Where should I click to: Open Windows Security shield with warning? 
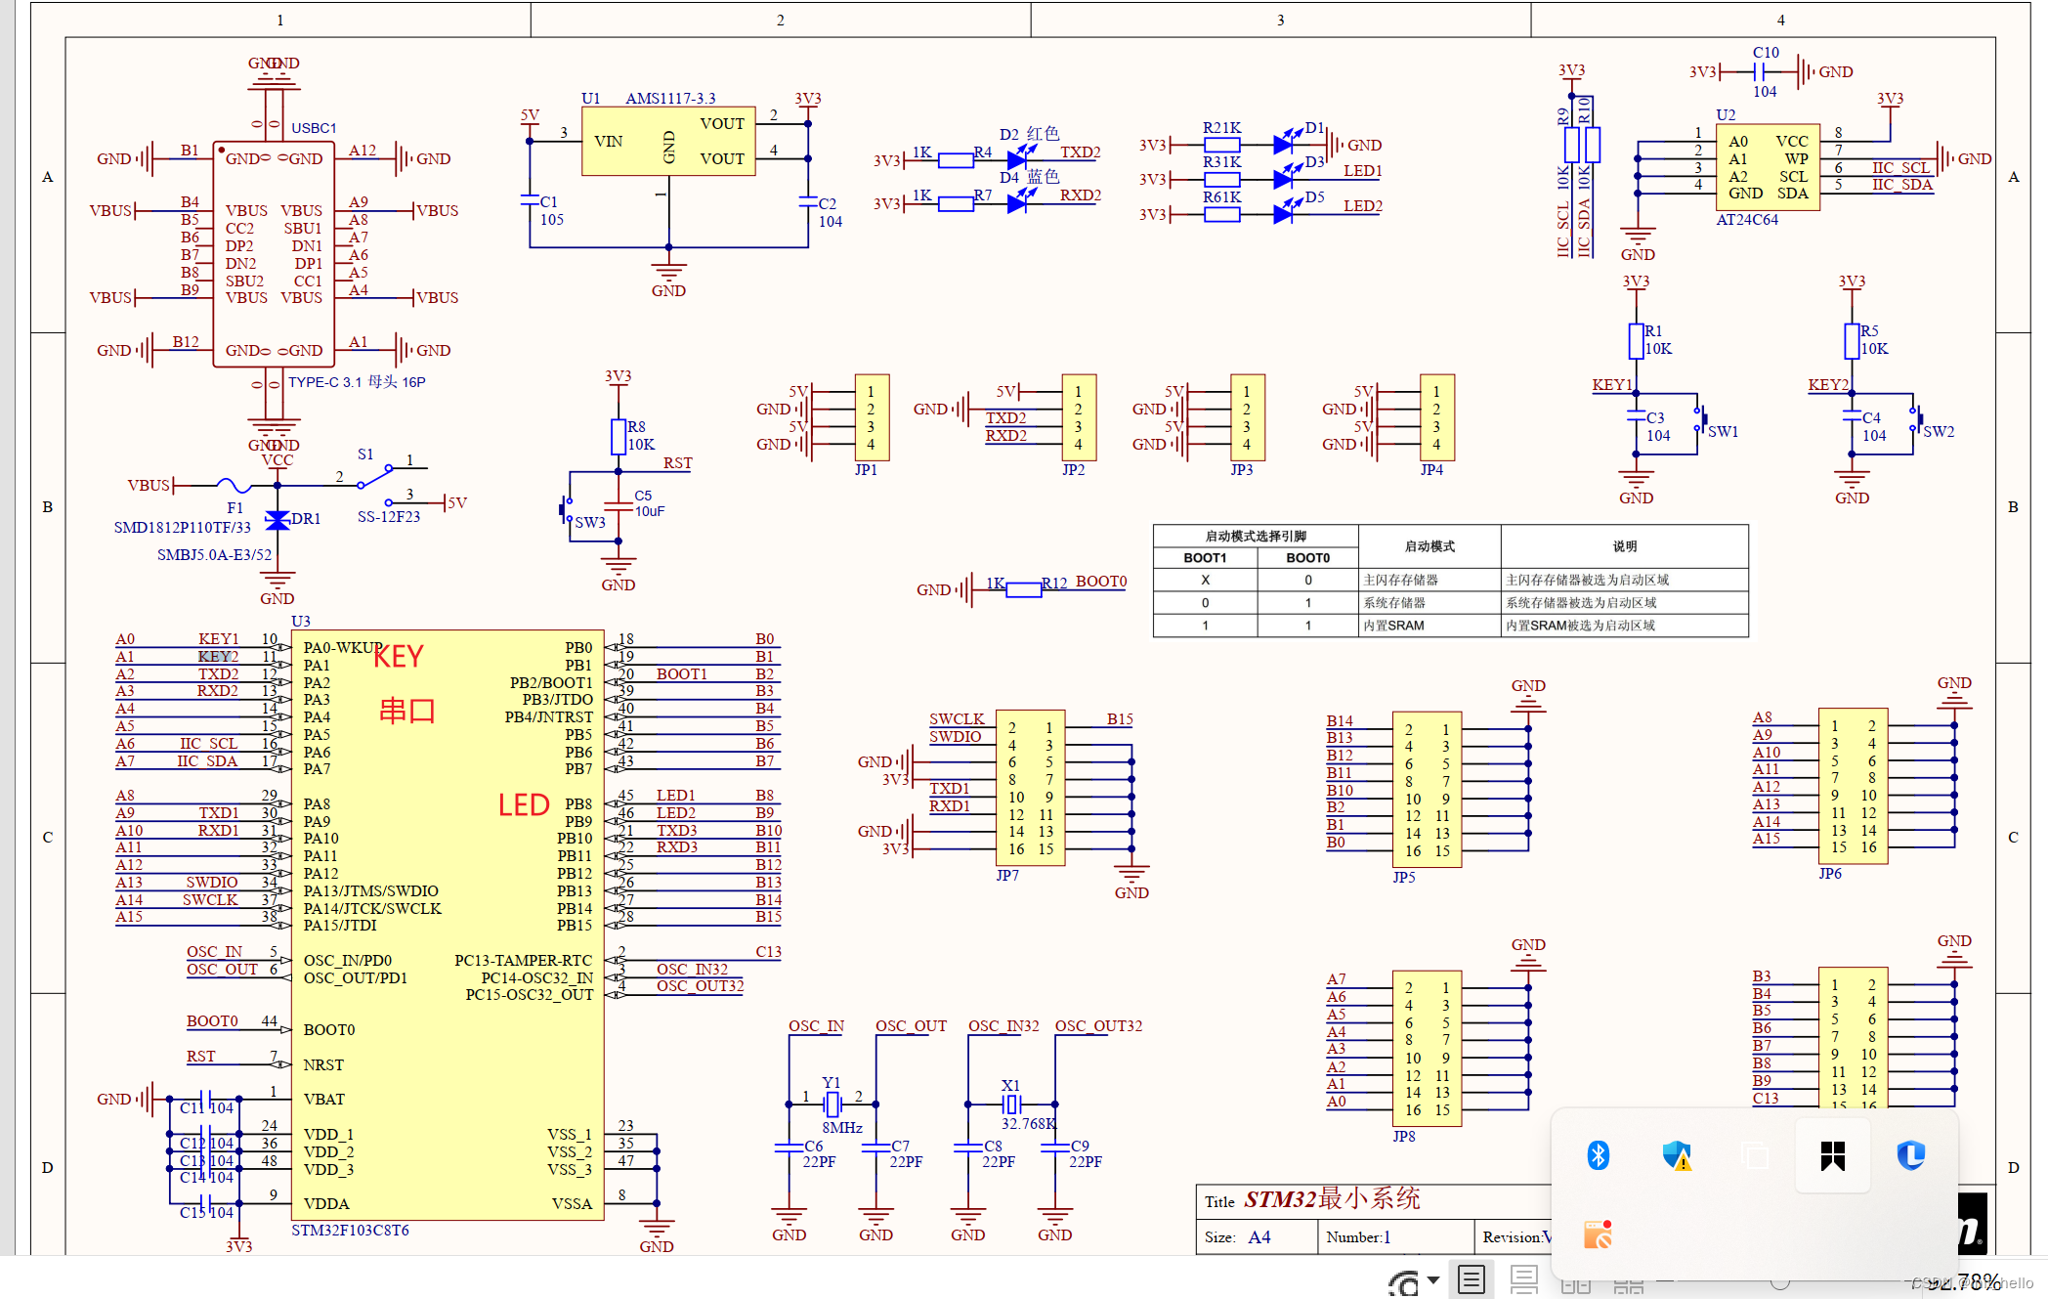tap(1677, 1155)
